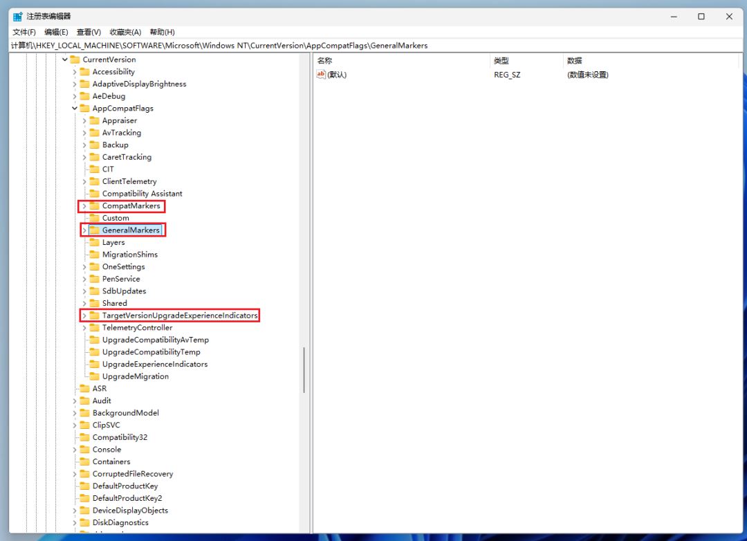747x541 pixels.
Task: Click the folder icon next to Accessibility
Action: tap(85, 72)
